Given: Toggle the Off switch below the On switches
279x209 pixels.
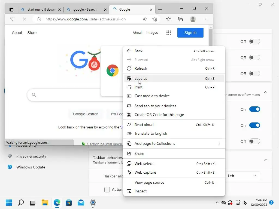Looking at the screenshot, I should 255,142.
